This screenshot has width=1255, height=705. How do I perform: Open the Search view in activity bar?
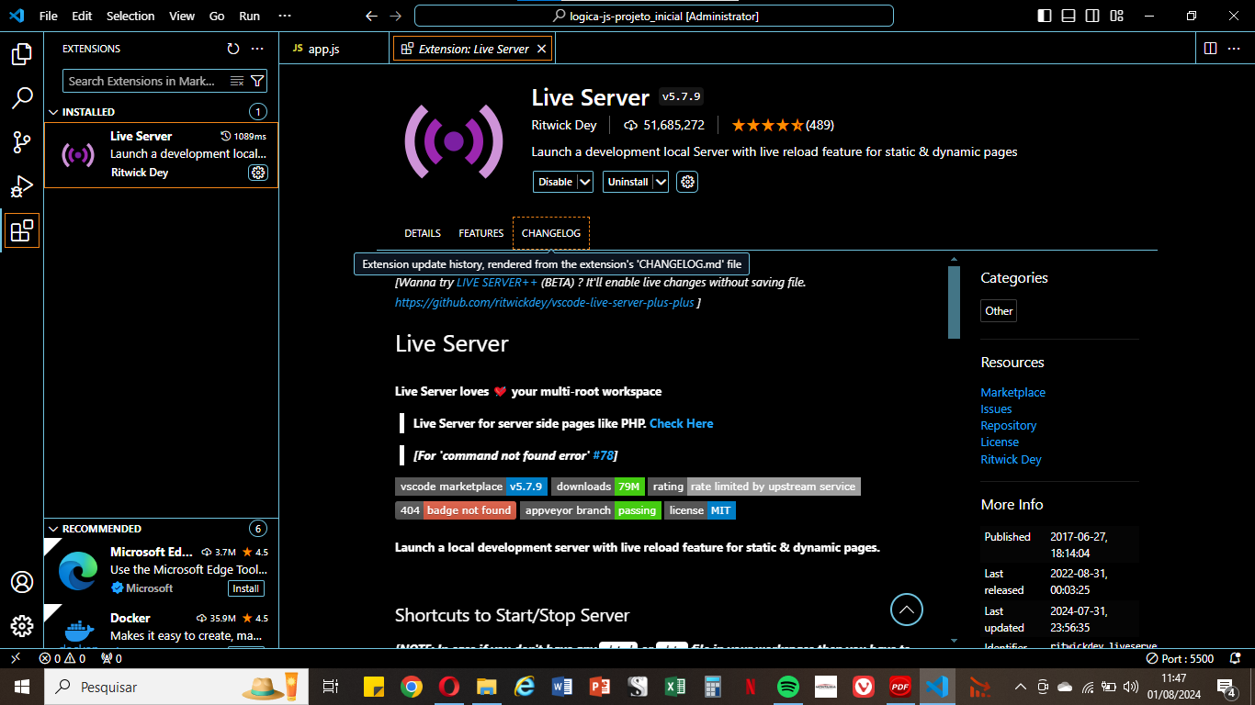22,98
